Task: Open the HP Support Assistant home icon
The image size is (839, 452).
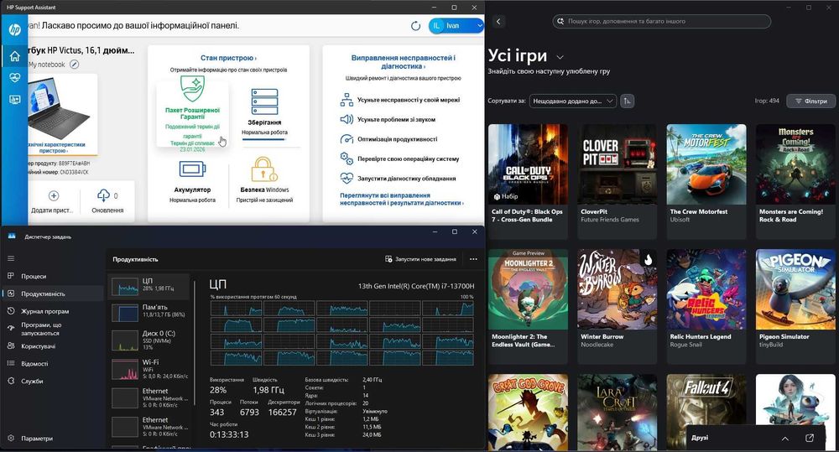Action: [x=14, y=57]
